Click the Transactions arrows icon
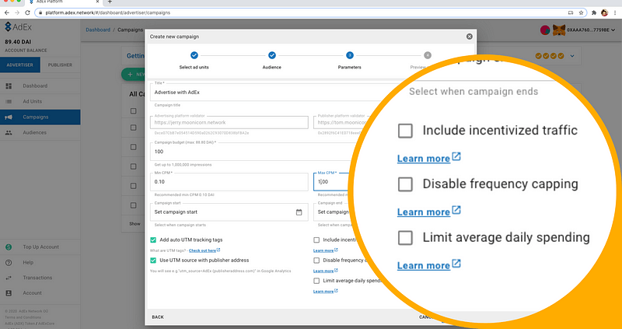The height and width of the screenshot is (329, 622). pos(9,278)
